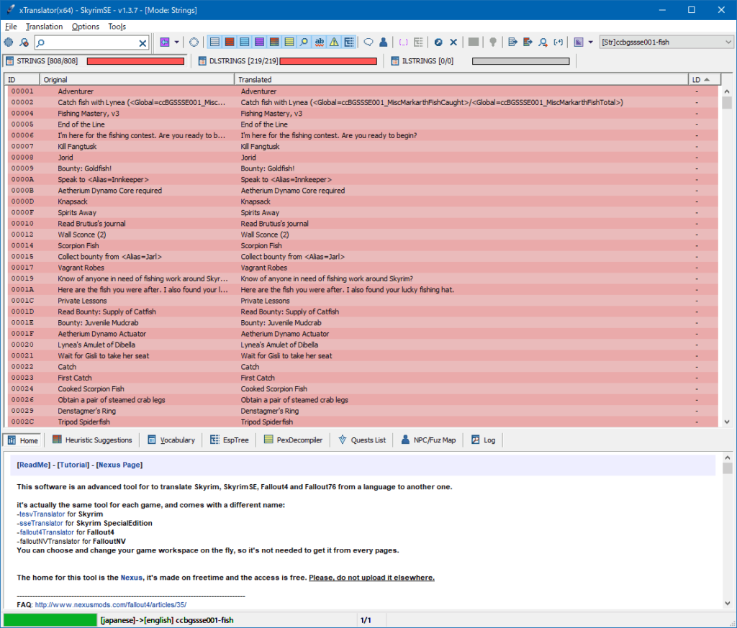Image resolution: width=737 pixels, height=628 pixels.
Task: Open the File menu
Action: (11, 27)
